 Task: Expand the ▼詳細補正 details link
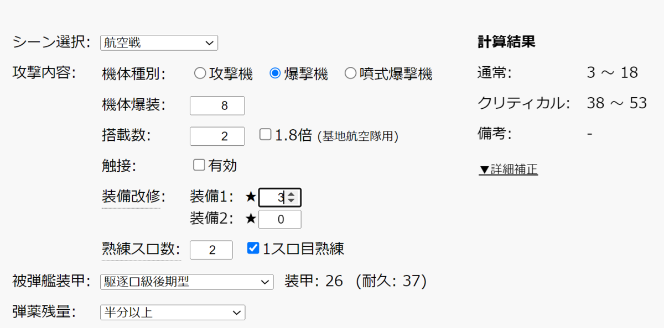tap(509, 170)
